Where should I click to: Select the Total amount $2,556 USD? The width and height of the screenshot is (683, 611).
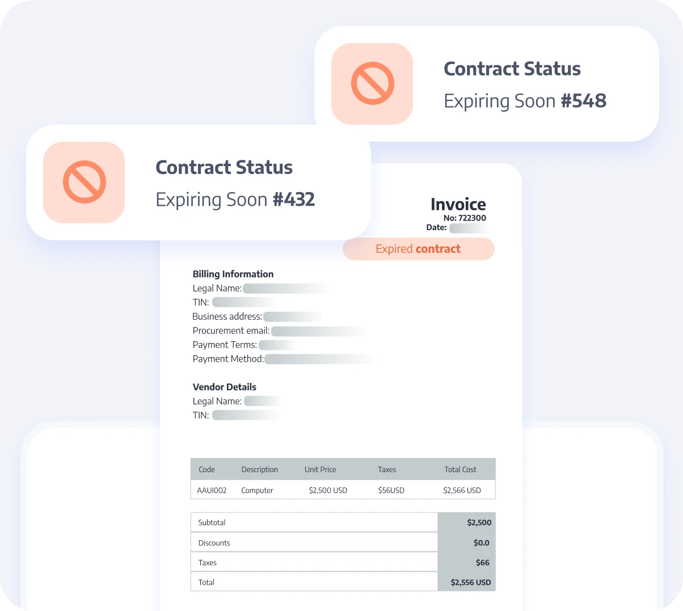470,582
